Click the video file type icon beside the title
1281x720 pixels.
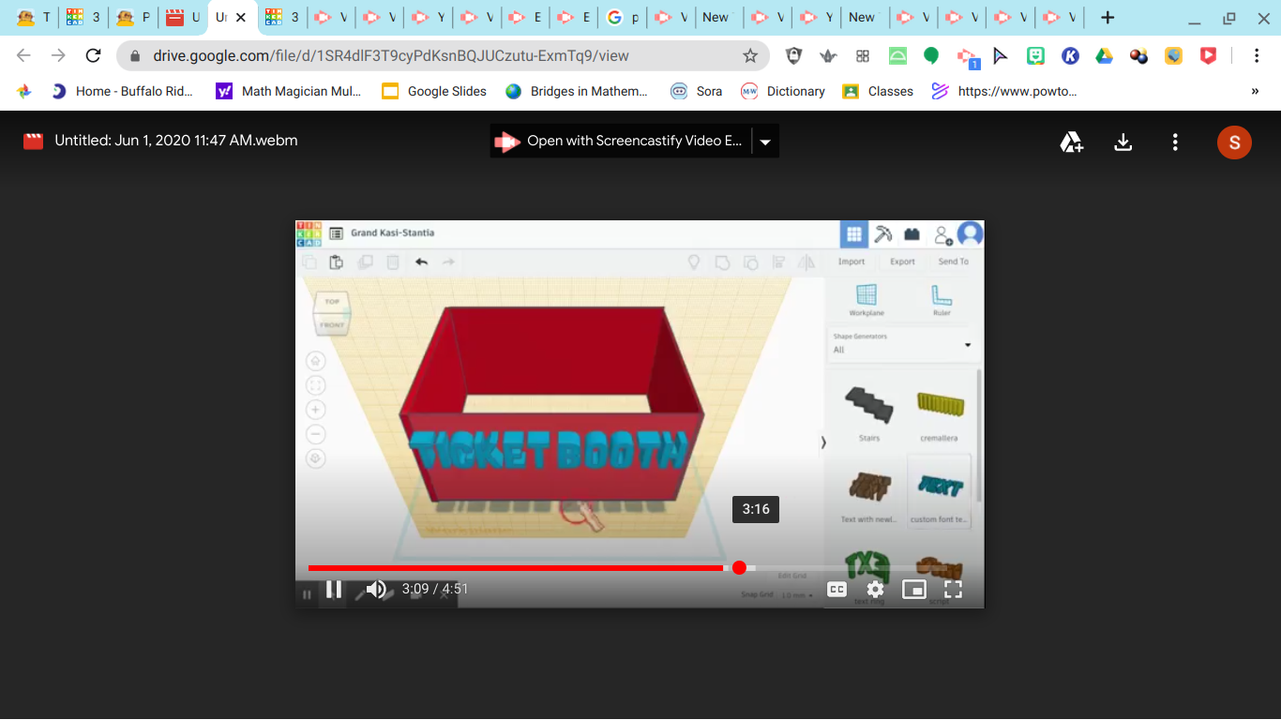pyautogui.click(x=33, y=141)
